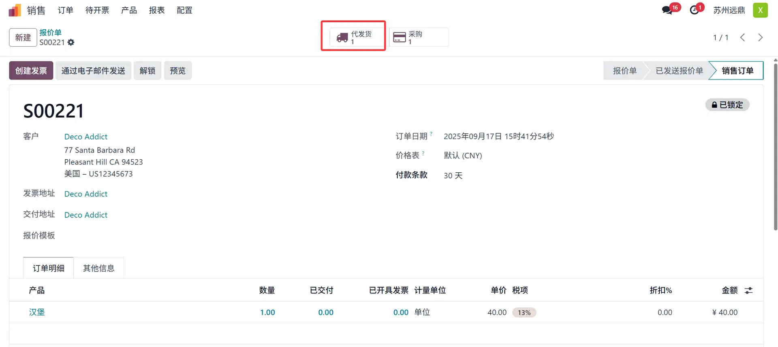The image size is (778, 347).
Task: Open the Sales app logo icon
Action: (x=15, y=11)
